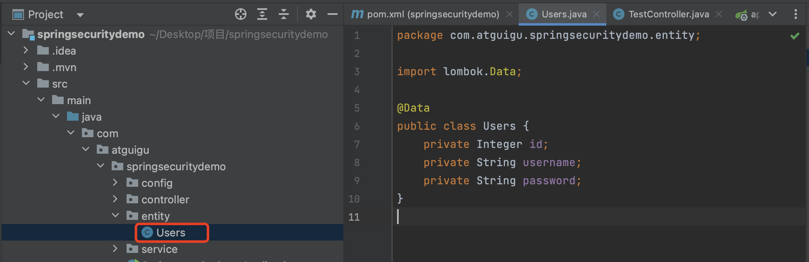Expand the config package

(x=115, y=183)
